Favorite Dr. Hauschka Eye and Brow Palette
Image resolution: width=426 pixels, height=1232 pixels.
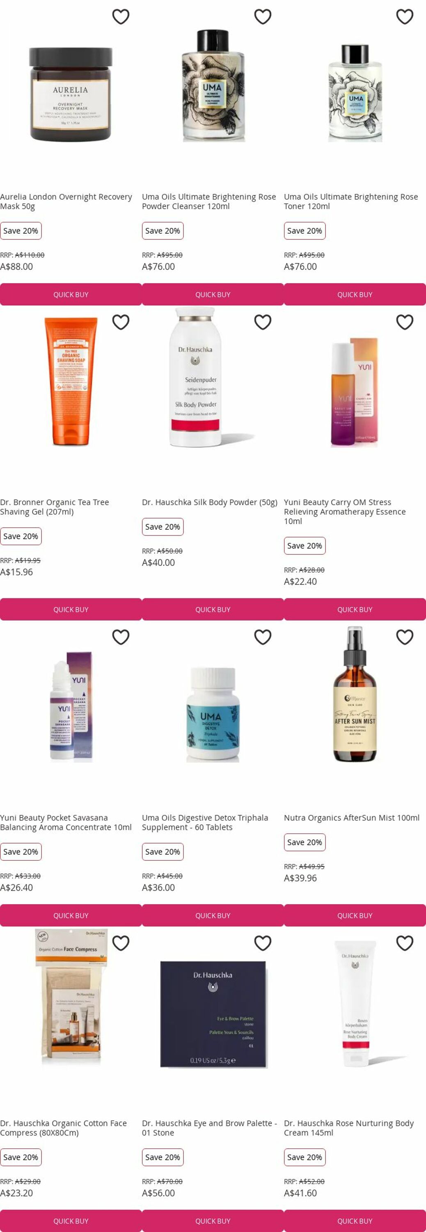263,943
